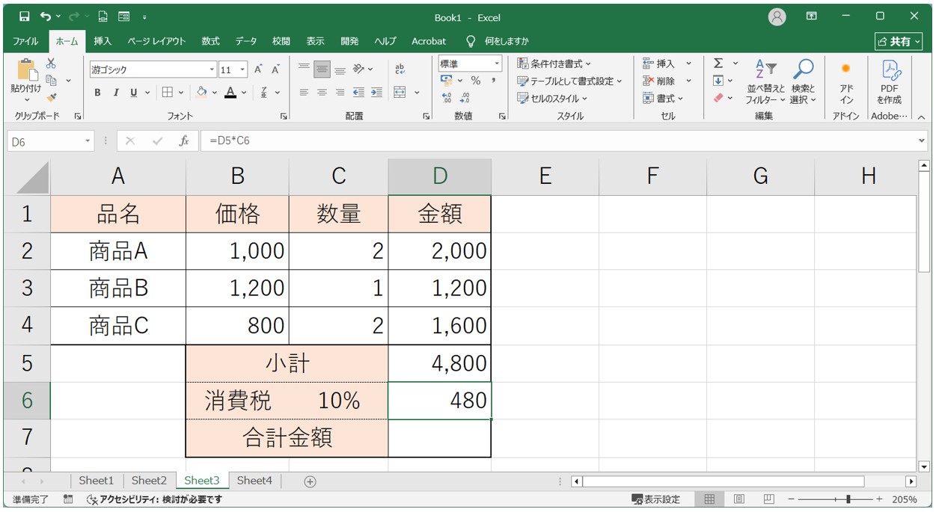Increase the cell indent

pyautogui.click(x=376, y=93)
